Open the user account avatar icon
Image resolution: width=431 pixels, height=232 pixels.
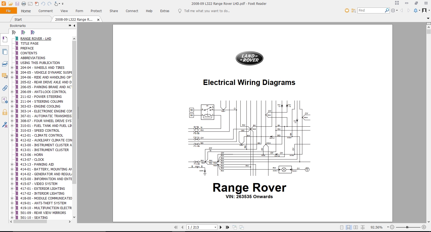[424, 10]
